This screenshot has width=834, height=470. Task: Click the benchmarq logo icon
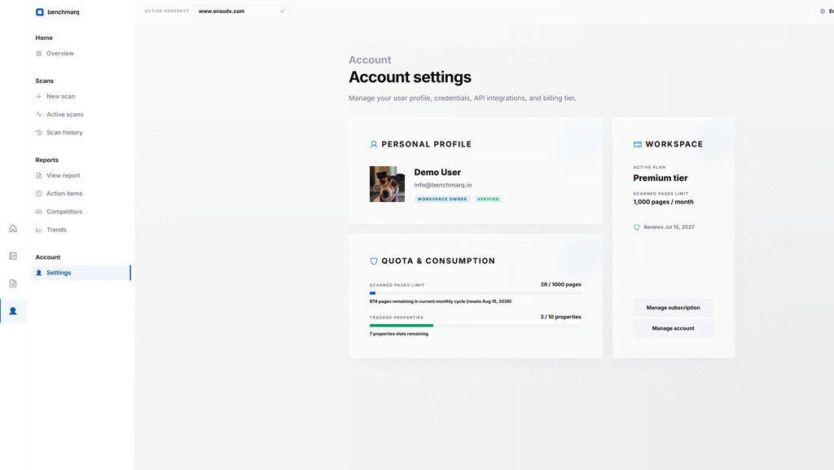point(39,11)
